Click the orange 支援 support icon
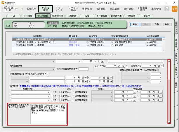Screen dimensions: 179x132 pos(174,9)
